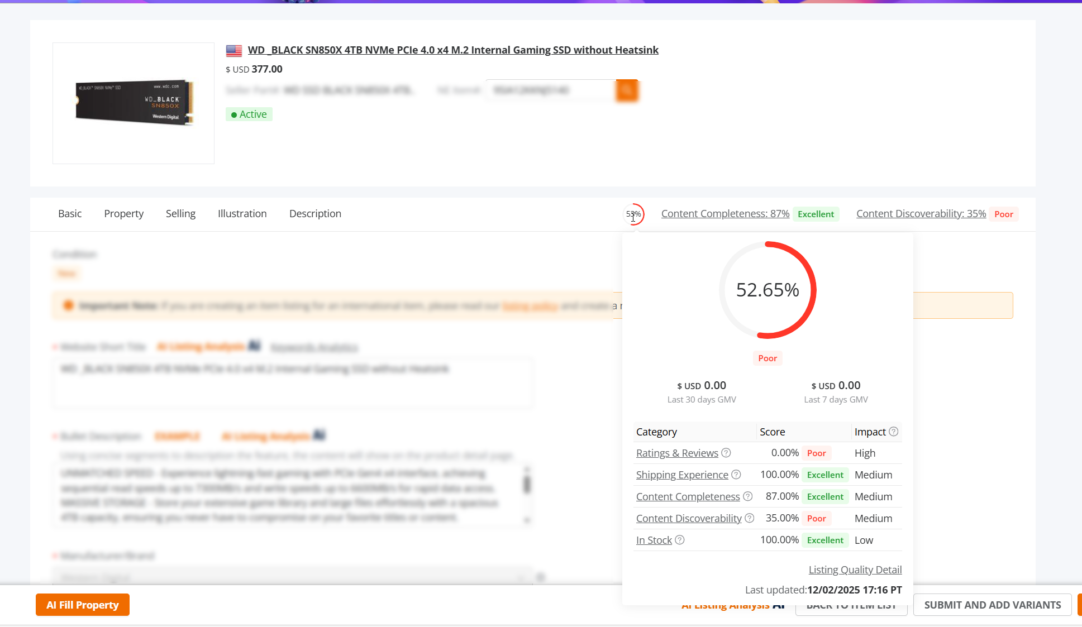The image size is (1082, 627).
Task: Switch to the Property tab
Action: (123, 214)
